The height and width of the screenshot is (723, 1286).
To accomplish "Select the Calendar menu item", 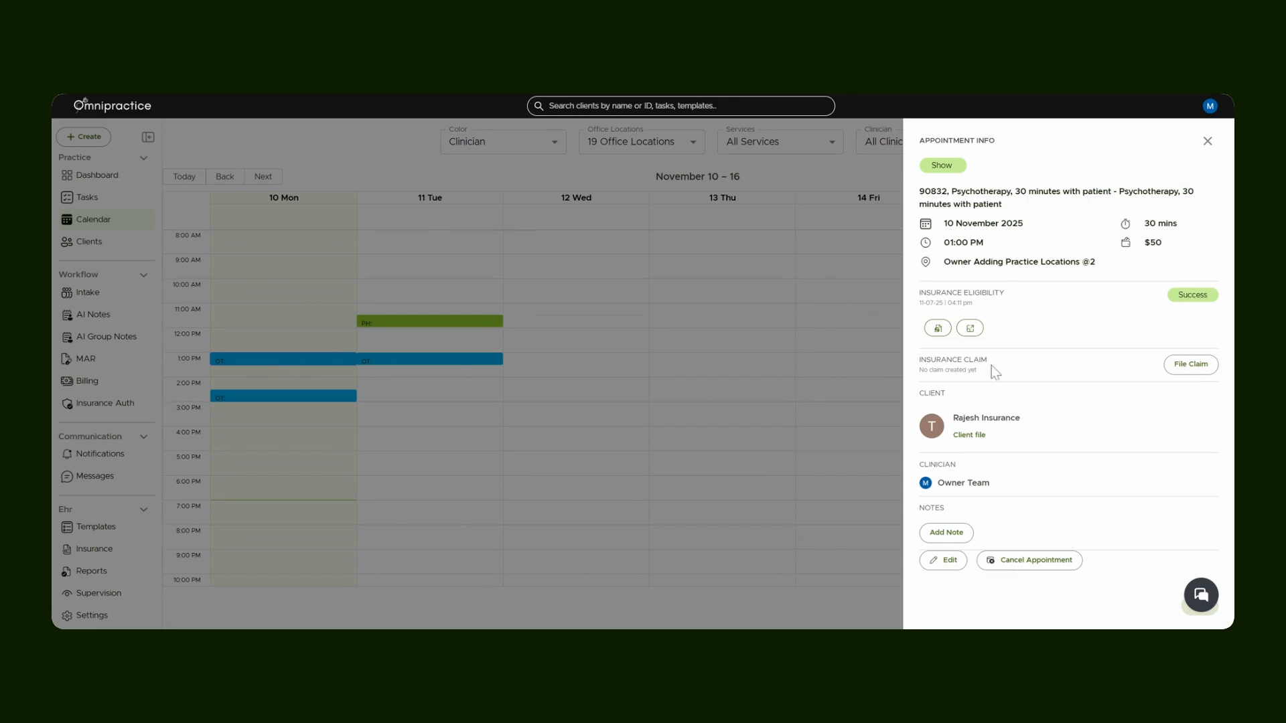I will (x=93, y=220).
